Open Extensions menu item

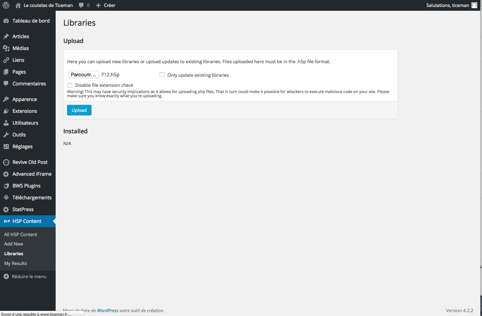(x=28, y=111)
